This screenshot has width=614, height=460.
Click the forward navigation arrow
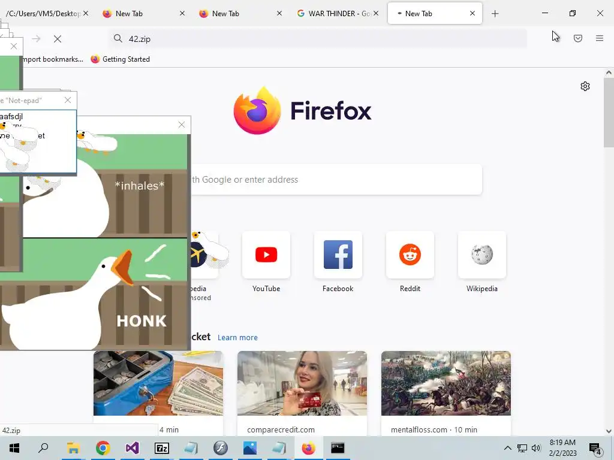[x=36, y=39]
